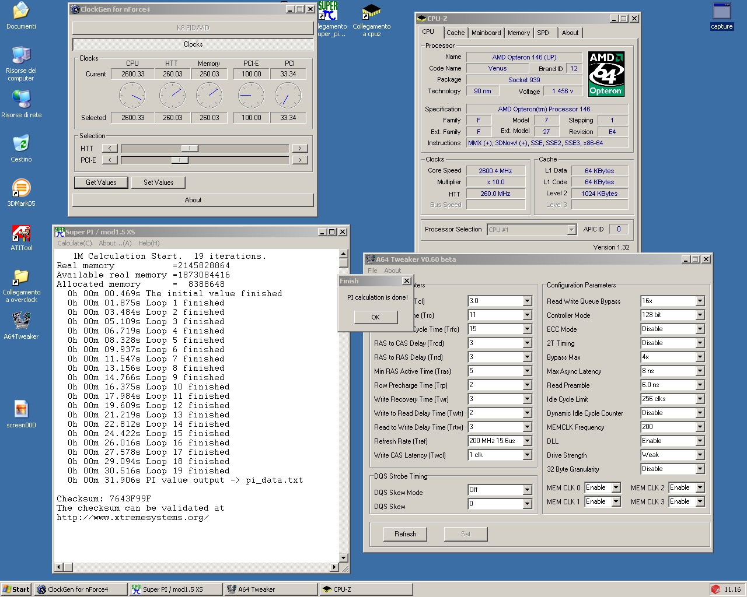The image size is (747, 597).
Task: Click the system tray security icon
Action: 715,589
